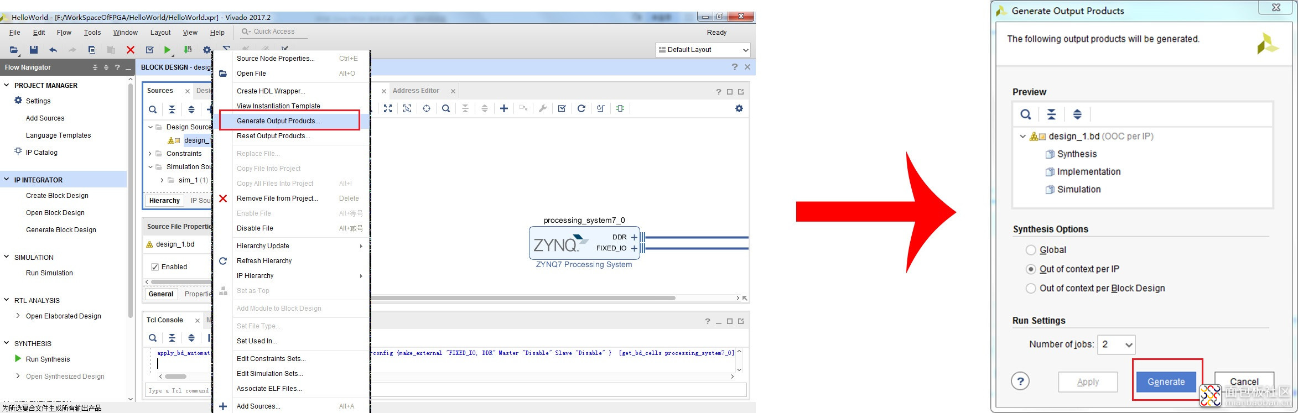Toggle the Enabled checkbox for design_1.bd
The height and width of the screenshot is (413, 1298).
pos(155,267)
